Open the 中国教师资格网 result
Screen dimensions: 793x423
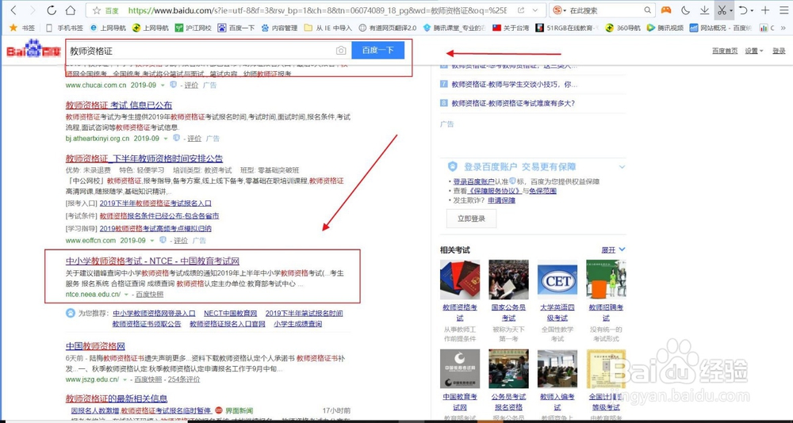coord(95,346)
